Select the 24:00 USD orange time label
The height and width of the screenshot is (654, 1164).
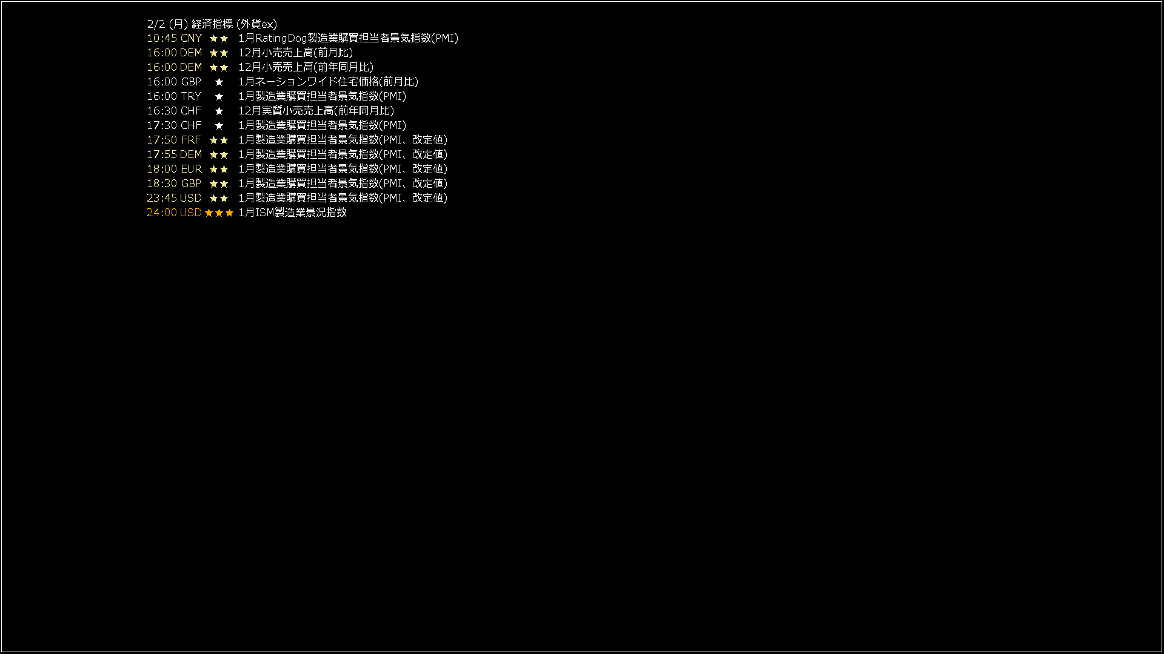point(174,213)
